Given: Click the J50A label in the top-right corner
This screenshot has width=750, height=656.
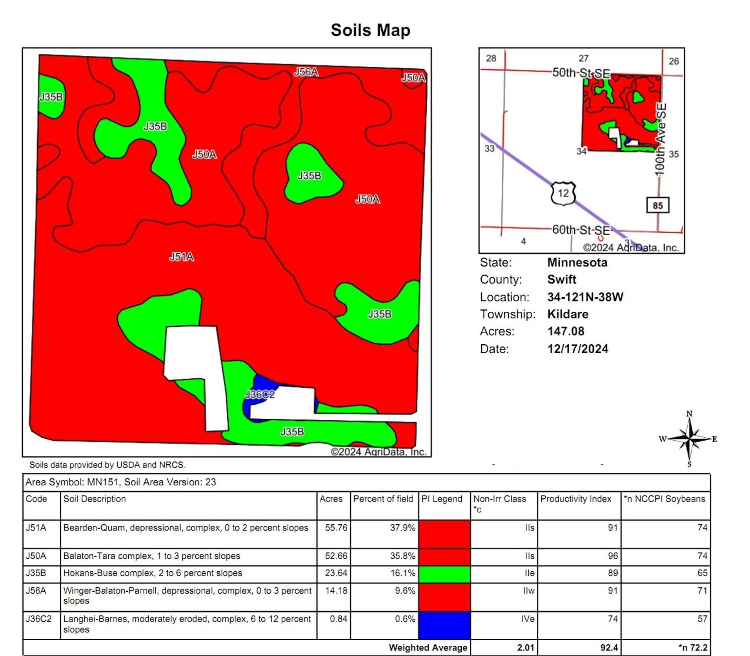Looking at the screenshot, I should pyautogui.click(x=413, y=78).
